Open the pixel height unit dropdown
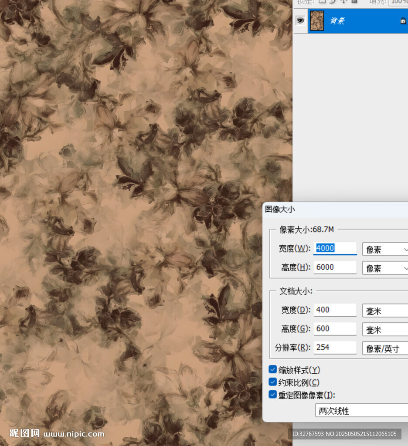The width and height of the screenshot is (408, 446). [385, 268]
